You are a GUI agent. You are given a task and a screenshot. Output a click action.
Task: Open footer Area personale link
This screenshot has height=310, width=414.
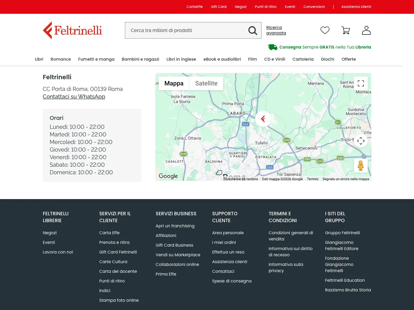[x=228, y=233]
